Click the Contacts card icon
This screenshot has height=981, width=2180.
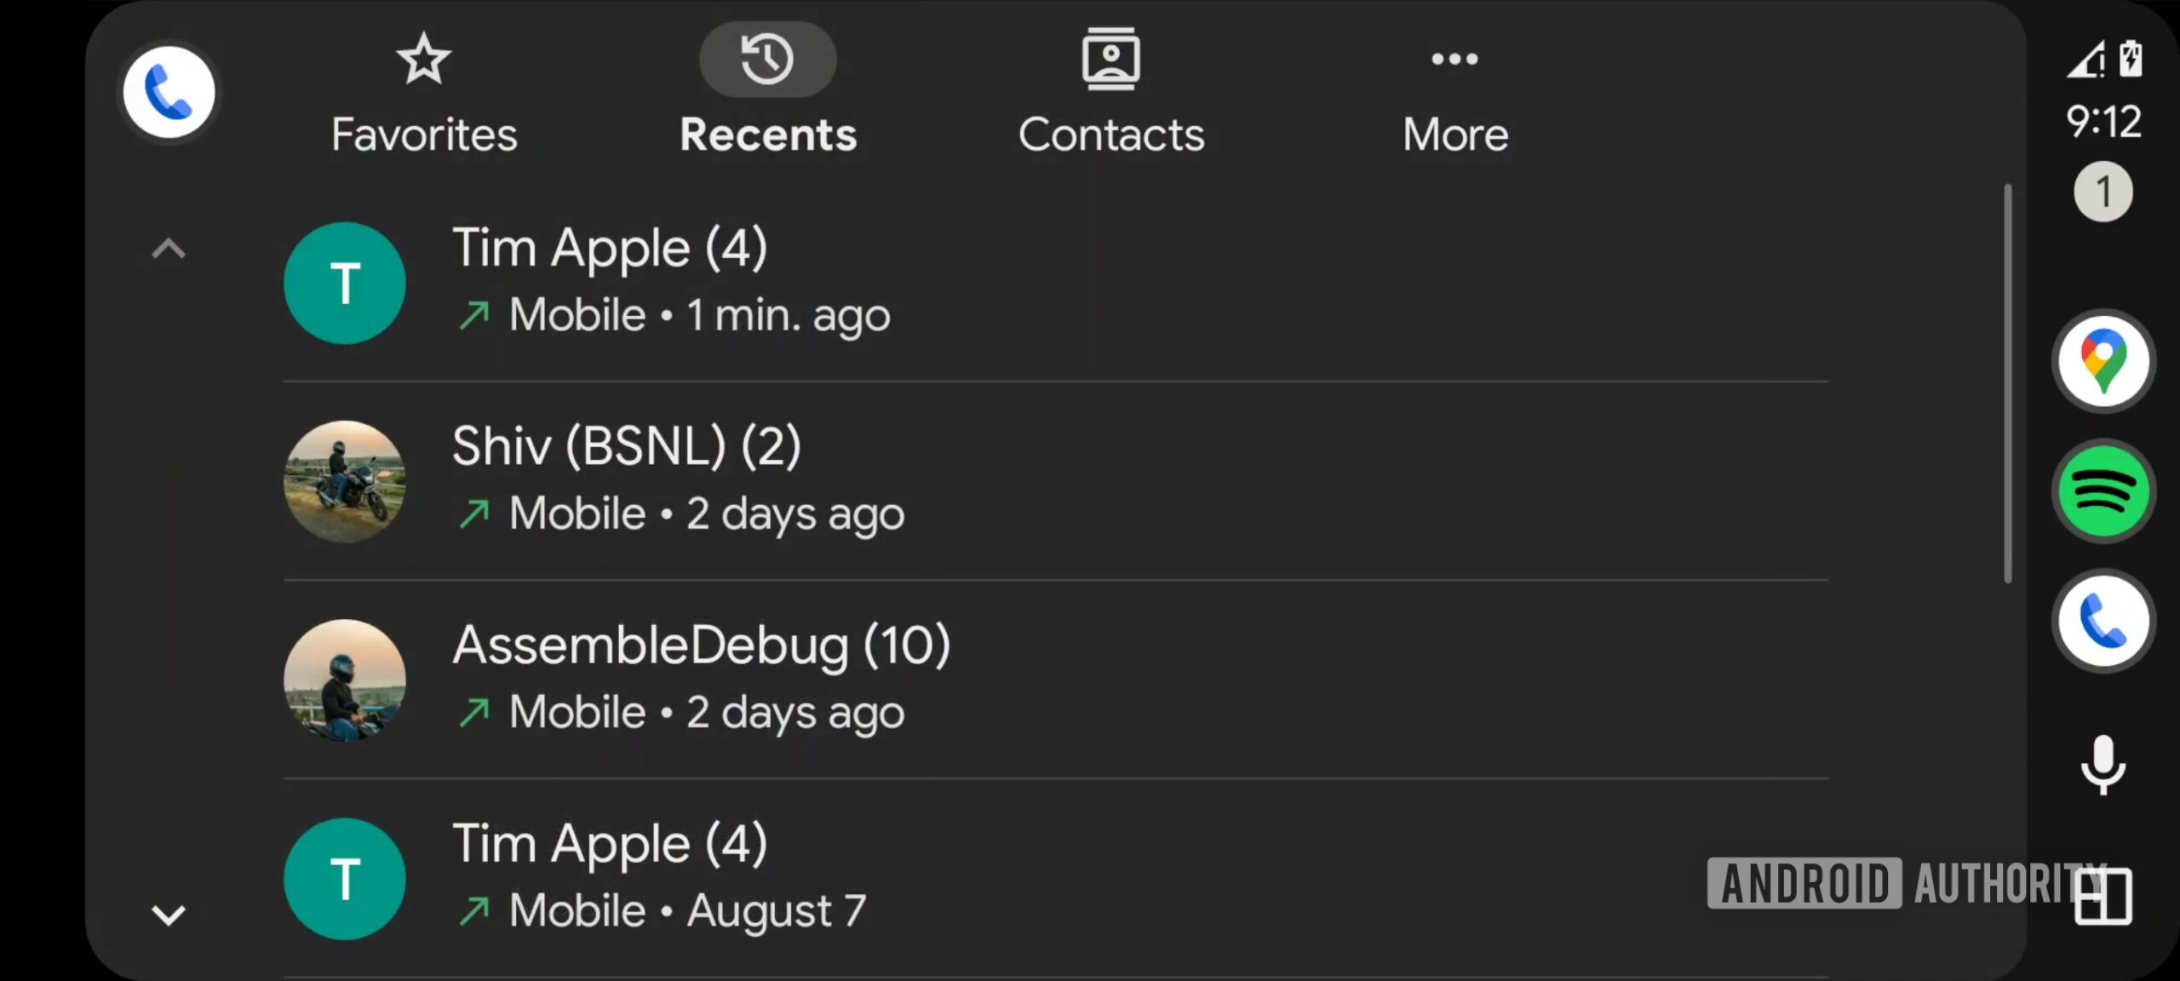point(1111,59)
